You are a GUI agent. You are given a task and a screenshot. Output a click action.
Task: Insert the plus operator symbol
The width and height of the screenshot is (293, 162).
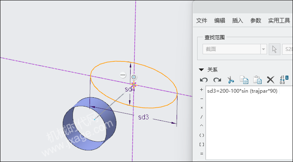(201, 90)
